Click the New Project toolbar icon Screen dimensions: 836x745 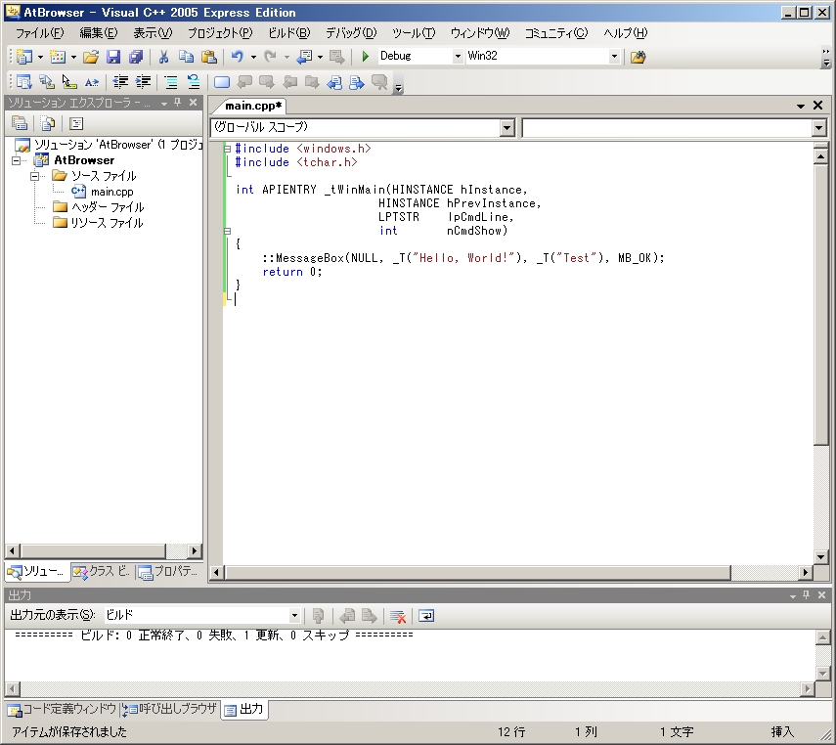click(x=24, y=56)
